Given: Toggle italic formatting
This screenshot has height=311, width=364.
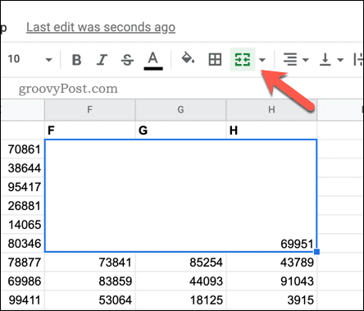Looking at the screenshot, I should point(102,60).
